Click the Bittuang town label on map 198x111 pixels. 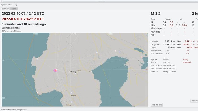(x=73, y=72)
